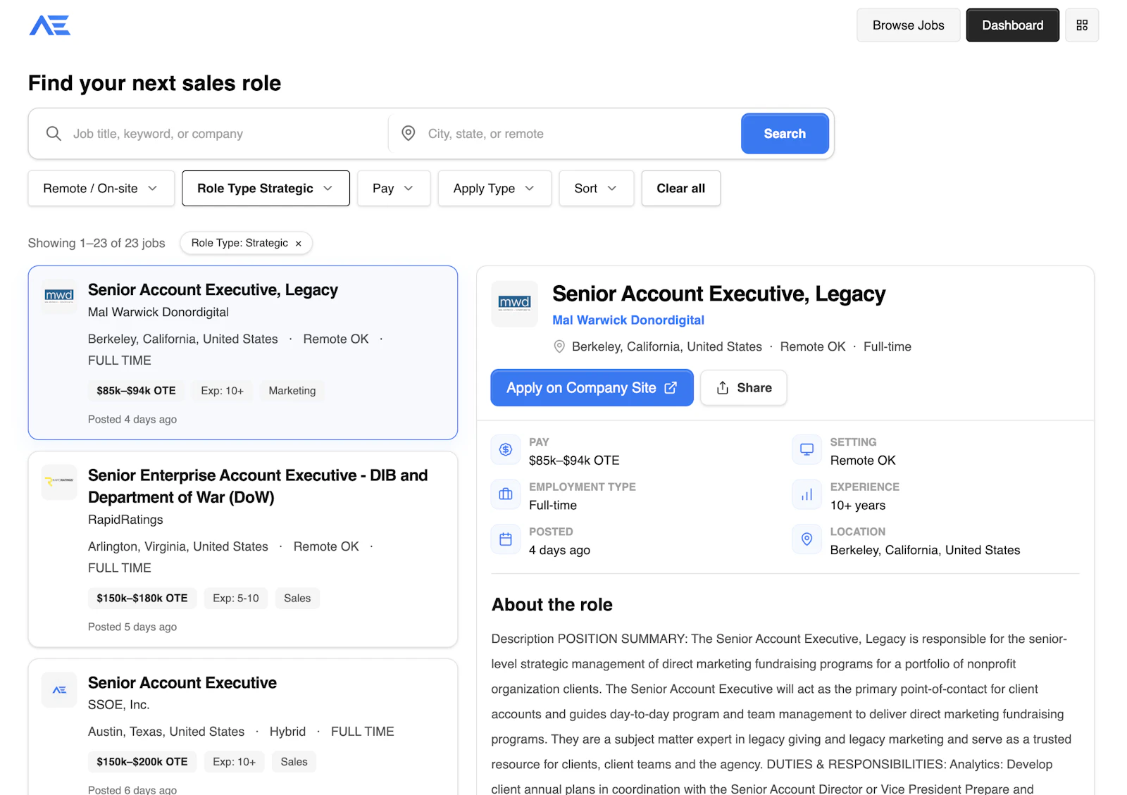Click the $150k–$200k OTE tag
The image size is (1127, 795).
142,762
